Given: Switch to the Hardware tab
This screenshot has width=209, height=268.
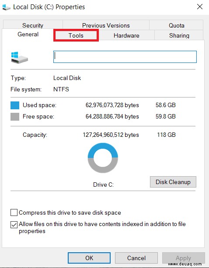Looking at the screenshot, I should 126,35.
